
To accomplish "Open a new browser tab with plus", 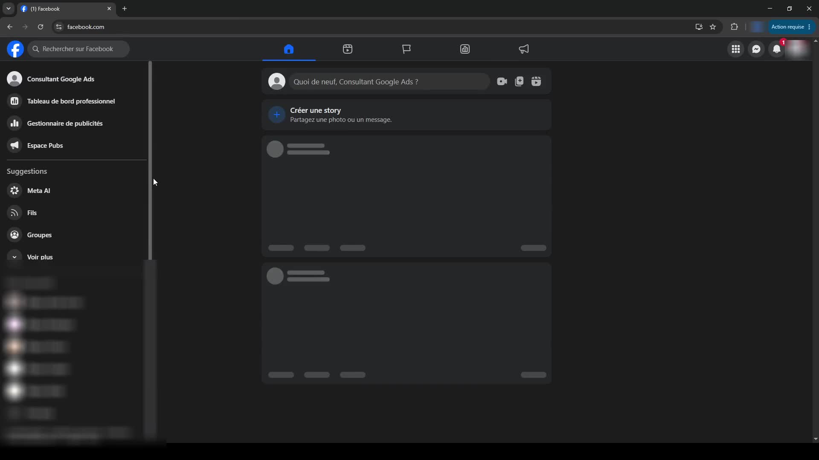I will 125,9.
